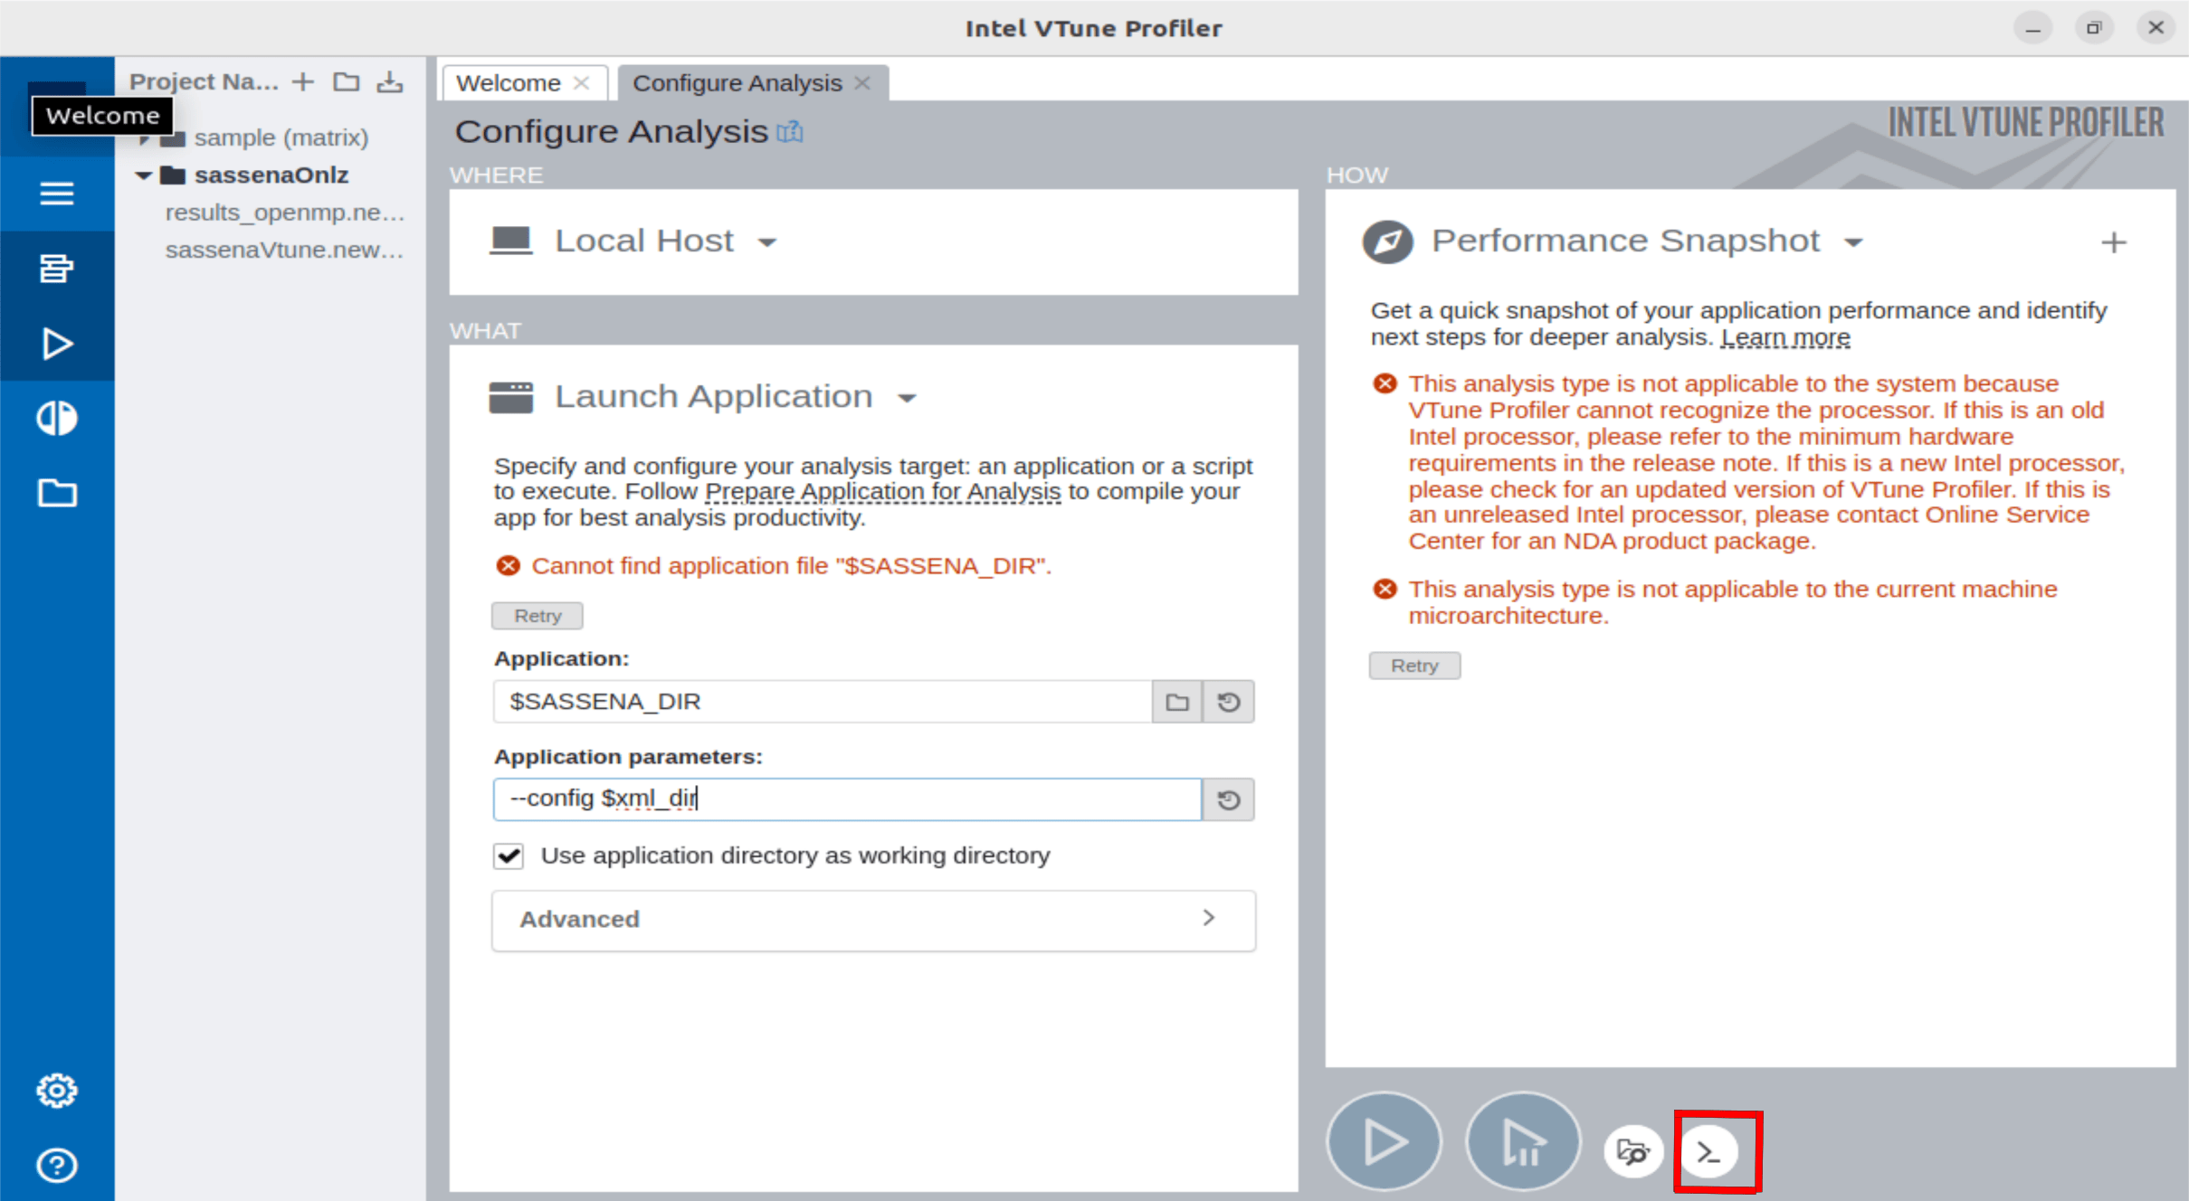Viewport: 2189px width, 1201px height.
Task: Collapse the sassenaOnlz project
Action: pyautogui.click(x=143, y=175)
